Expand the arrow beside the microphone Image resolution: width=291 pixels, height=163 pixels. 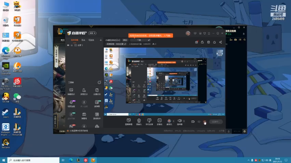(x=174, y=121)
